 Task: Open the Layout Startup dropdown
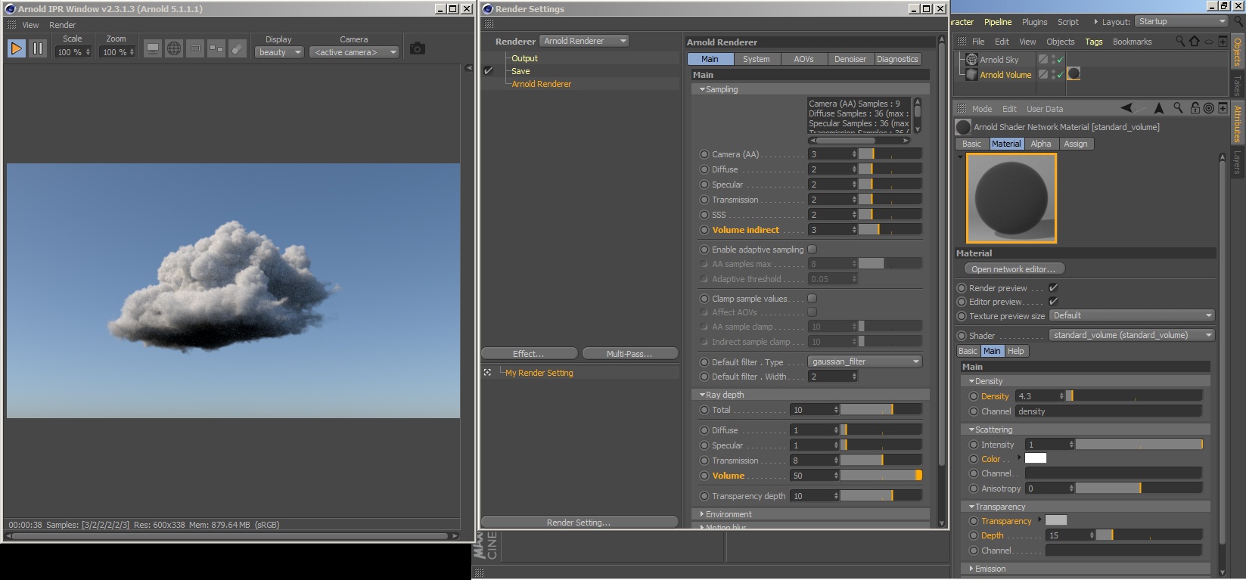coord(1182,22)
